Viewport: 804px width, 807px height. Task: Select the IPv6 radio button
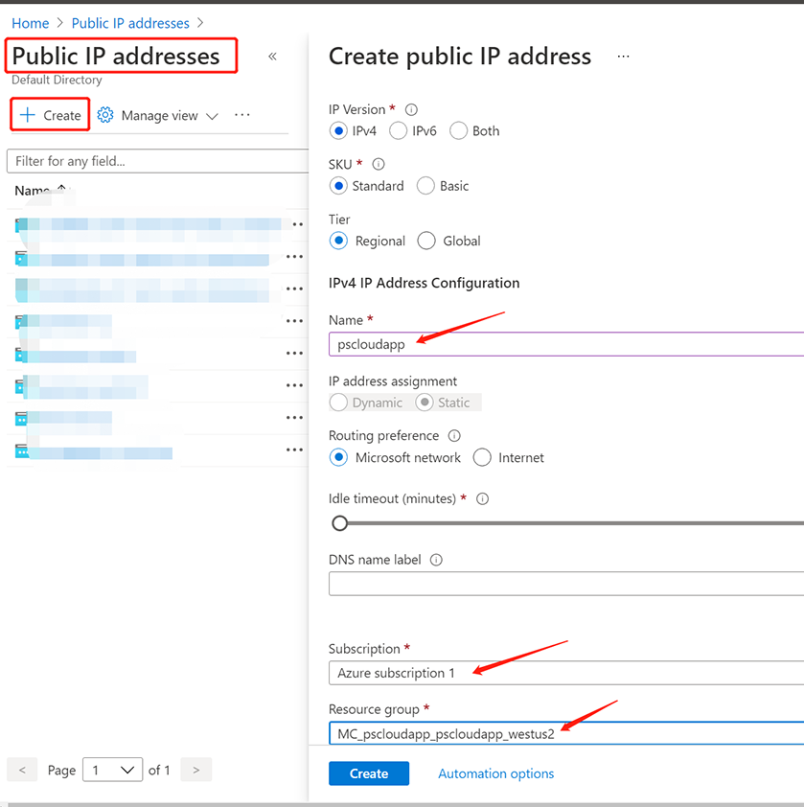(x=399, y=131)
